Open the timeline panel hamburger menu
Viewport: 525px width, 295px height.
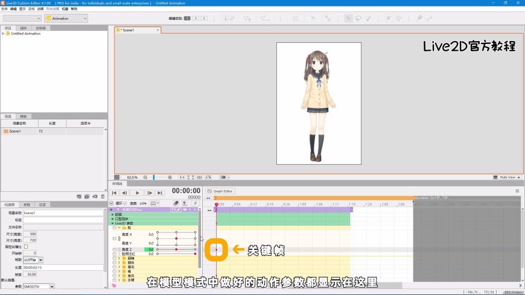pos(517,191)
